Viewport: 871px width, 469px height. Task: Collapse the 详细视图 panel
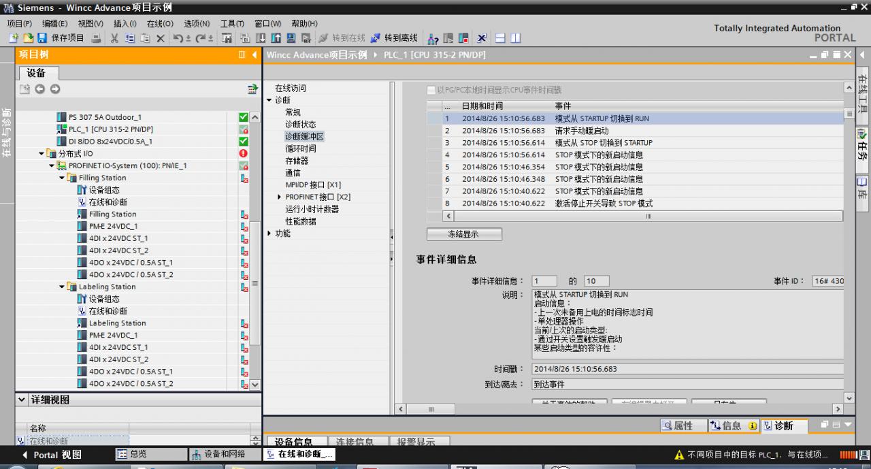[x=22, y=400]
